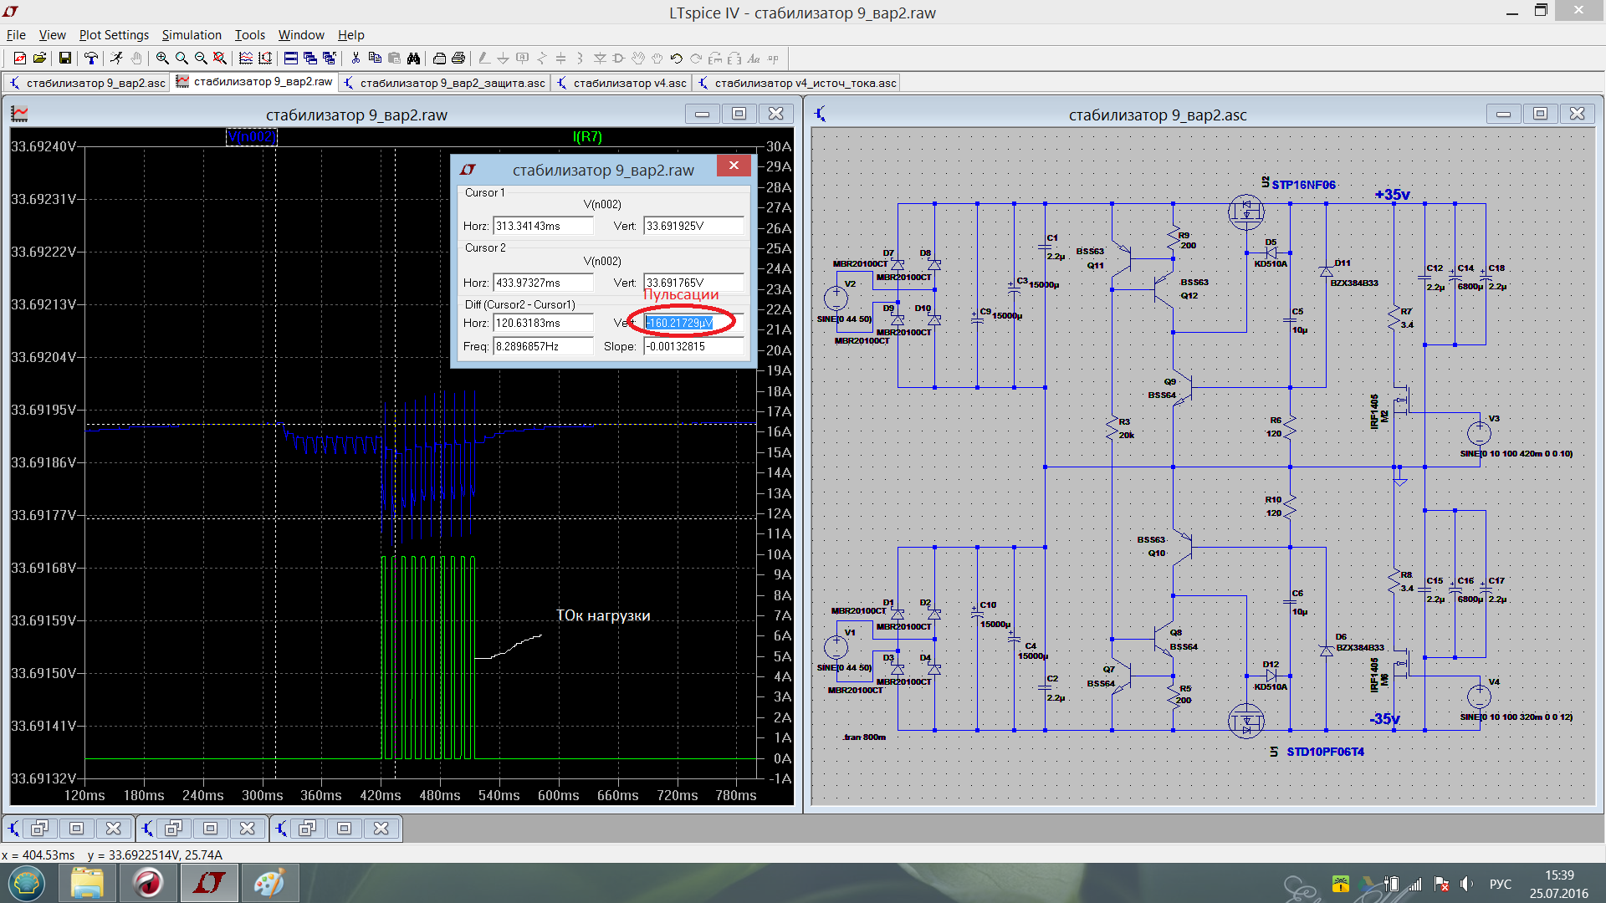
Task: Open the Tools menu
Action: pyautogui.click(x=249, y=35)
